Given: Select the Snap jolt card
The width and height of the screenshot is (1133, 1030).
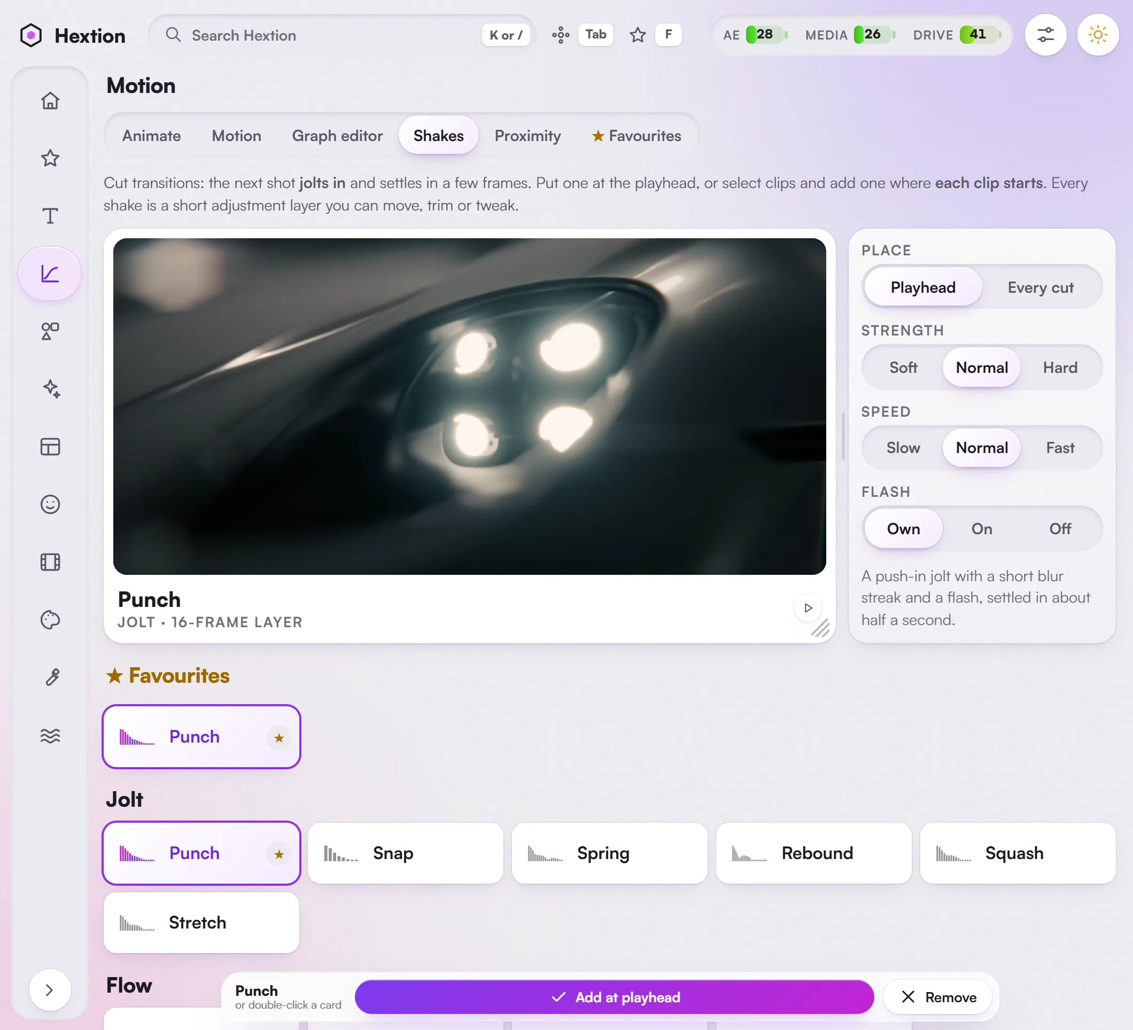Looking at the screenshot, I should 405,853.
